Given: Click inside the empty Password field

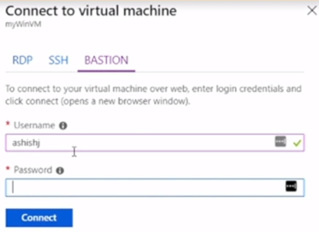Looking at the screenshot, I should tap(155, 187).
